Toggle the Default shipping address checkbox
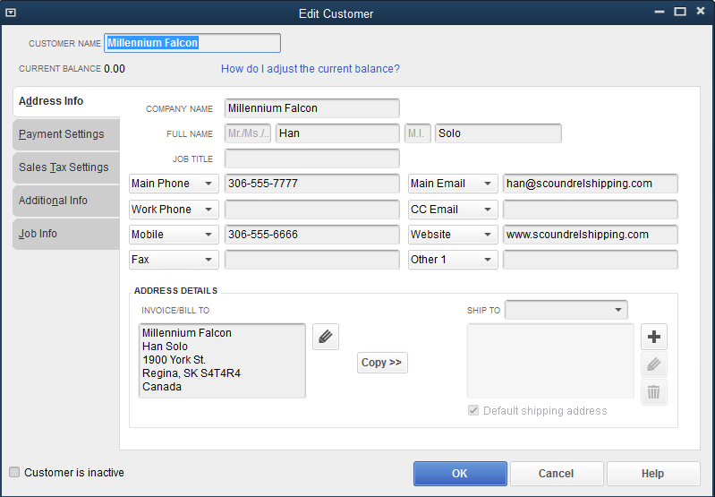Viewport: 715px width, 497px height. tap(473, 410)
